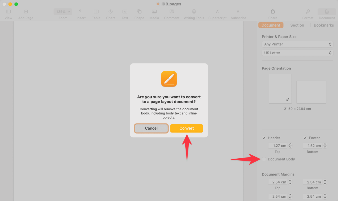Click the Pages app icon in dialog
338x201 pixels.
(169, 79)
